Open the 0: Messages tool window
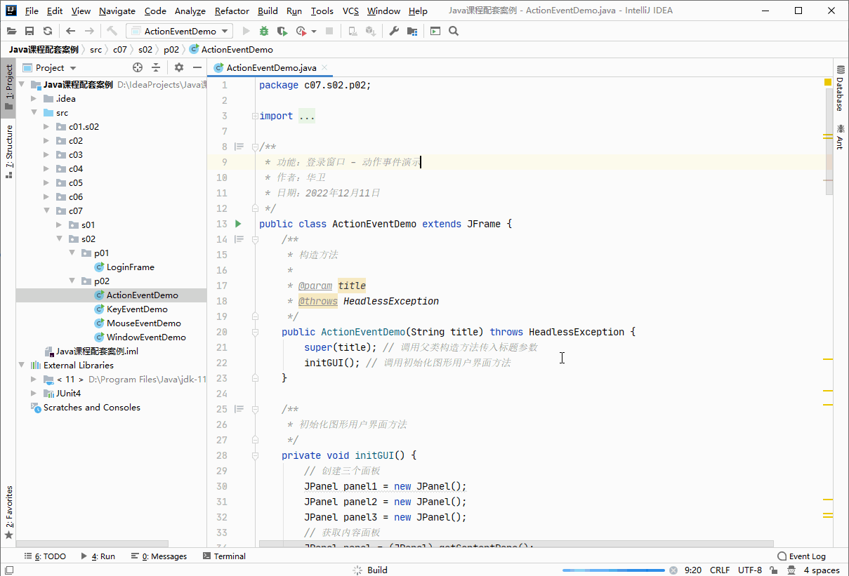This screenshot has height=576, width=849. (x=159, y=556)
